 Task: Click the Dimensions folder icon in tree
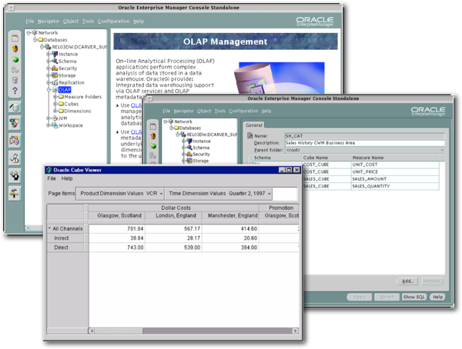click(62, 111)
